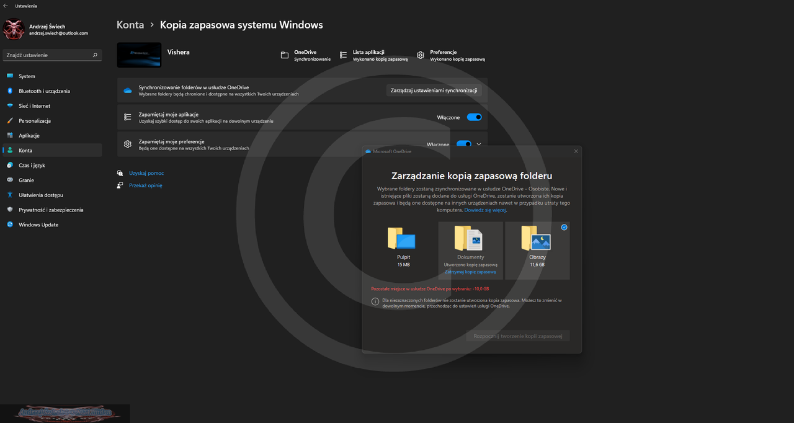
Task: Close the Microsoft OneDrive dialog
Action: coord(576,151)
